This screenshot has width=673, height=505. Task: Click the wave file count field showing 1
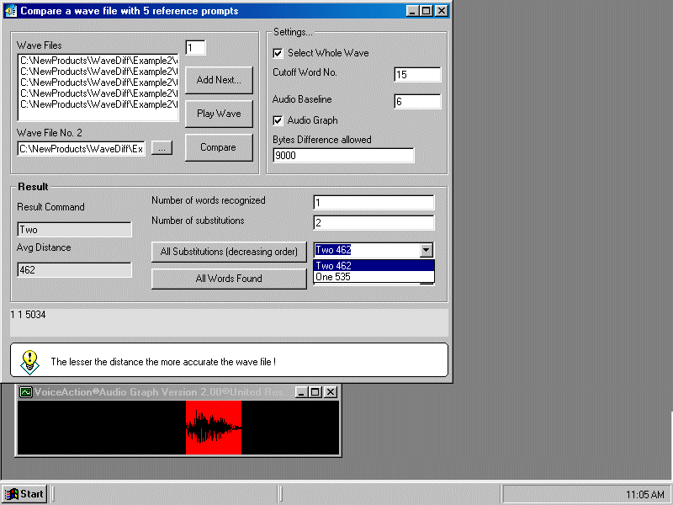pyautogui.click(x=195, y=48)
